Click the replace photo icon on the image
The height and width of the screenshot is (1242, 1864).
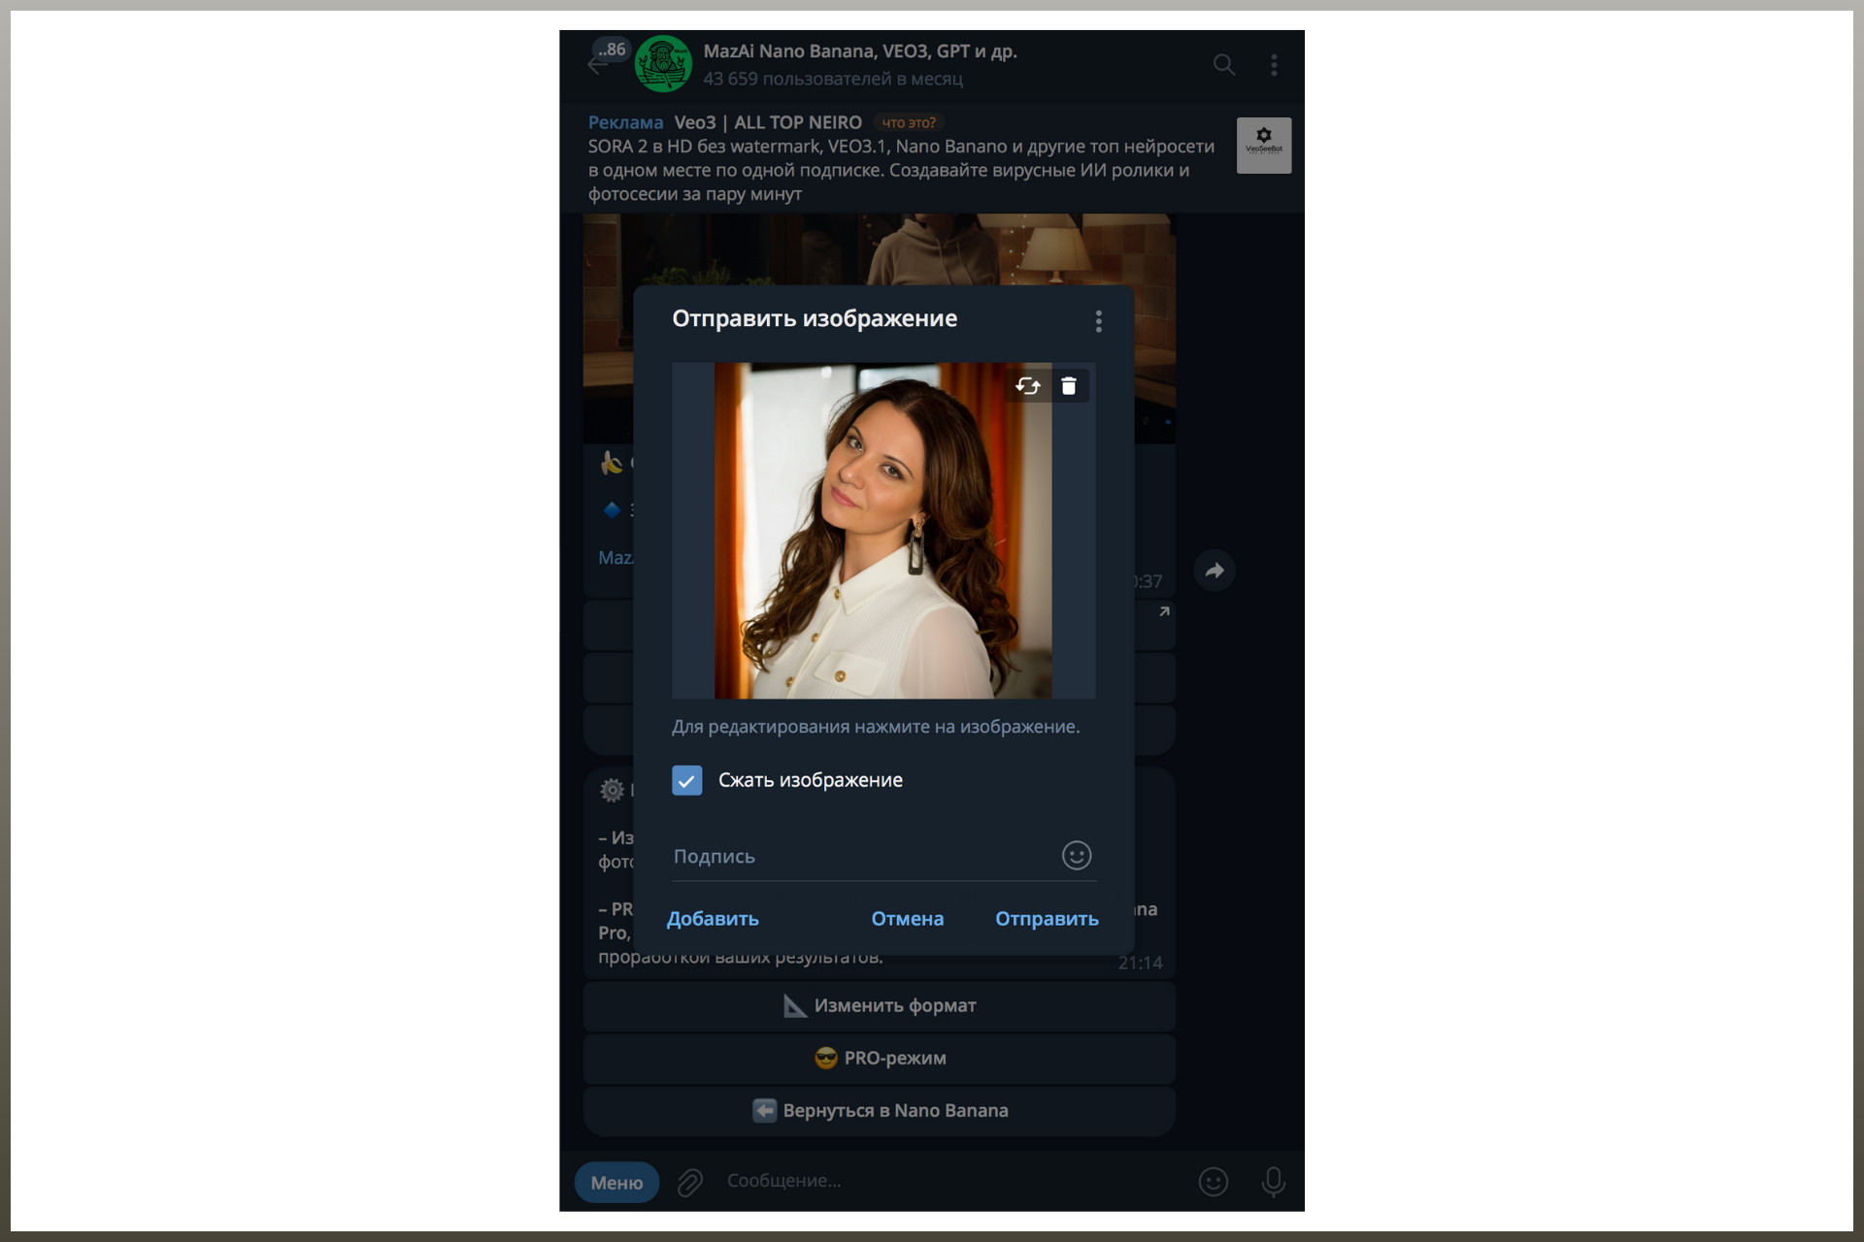1027,386
